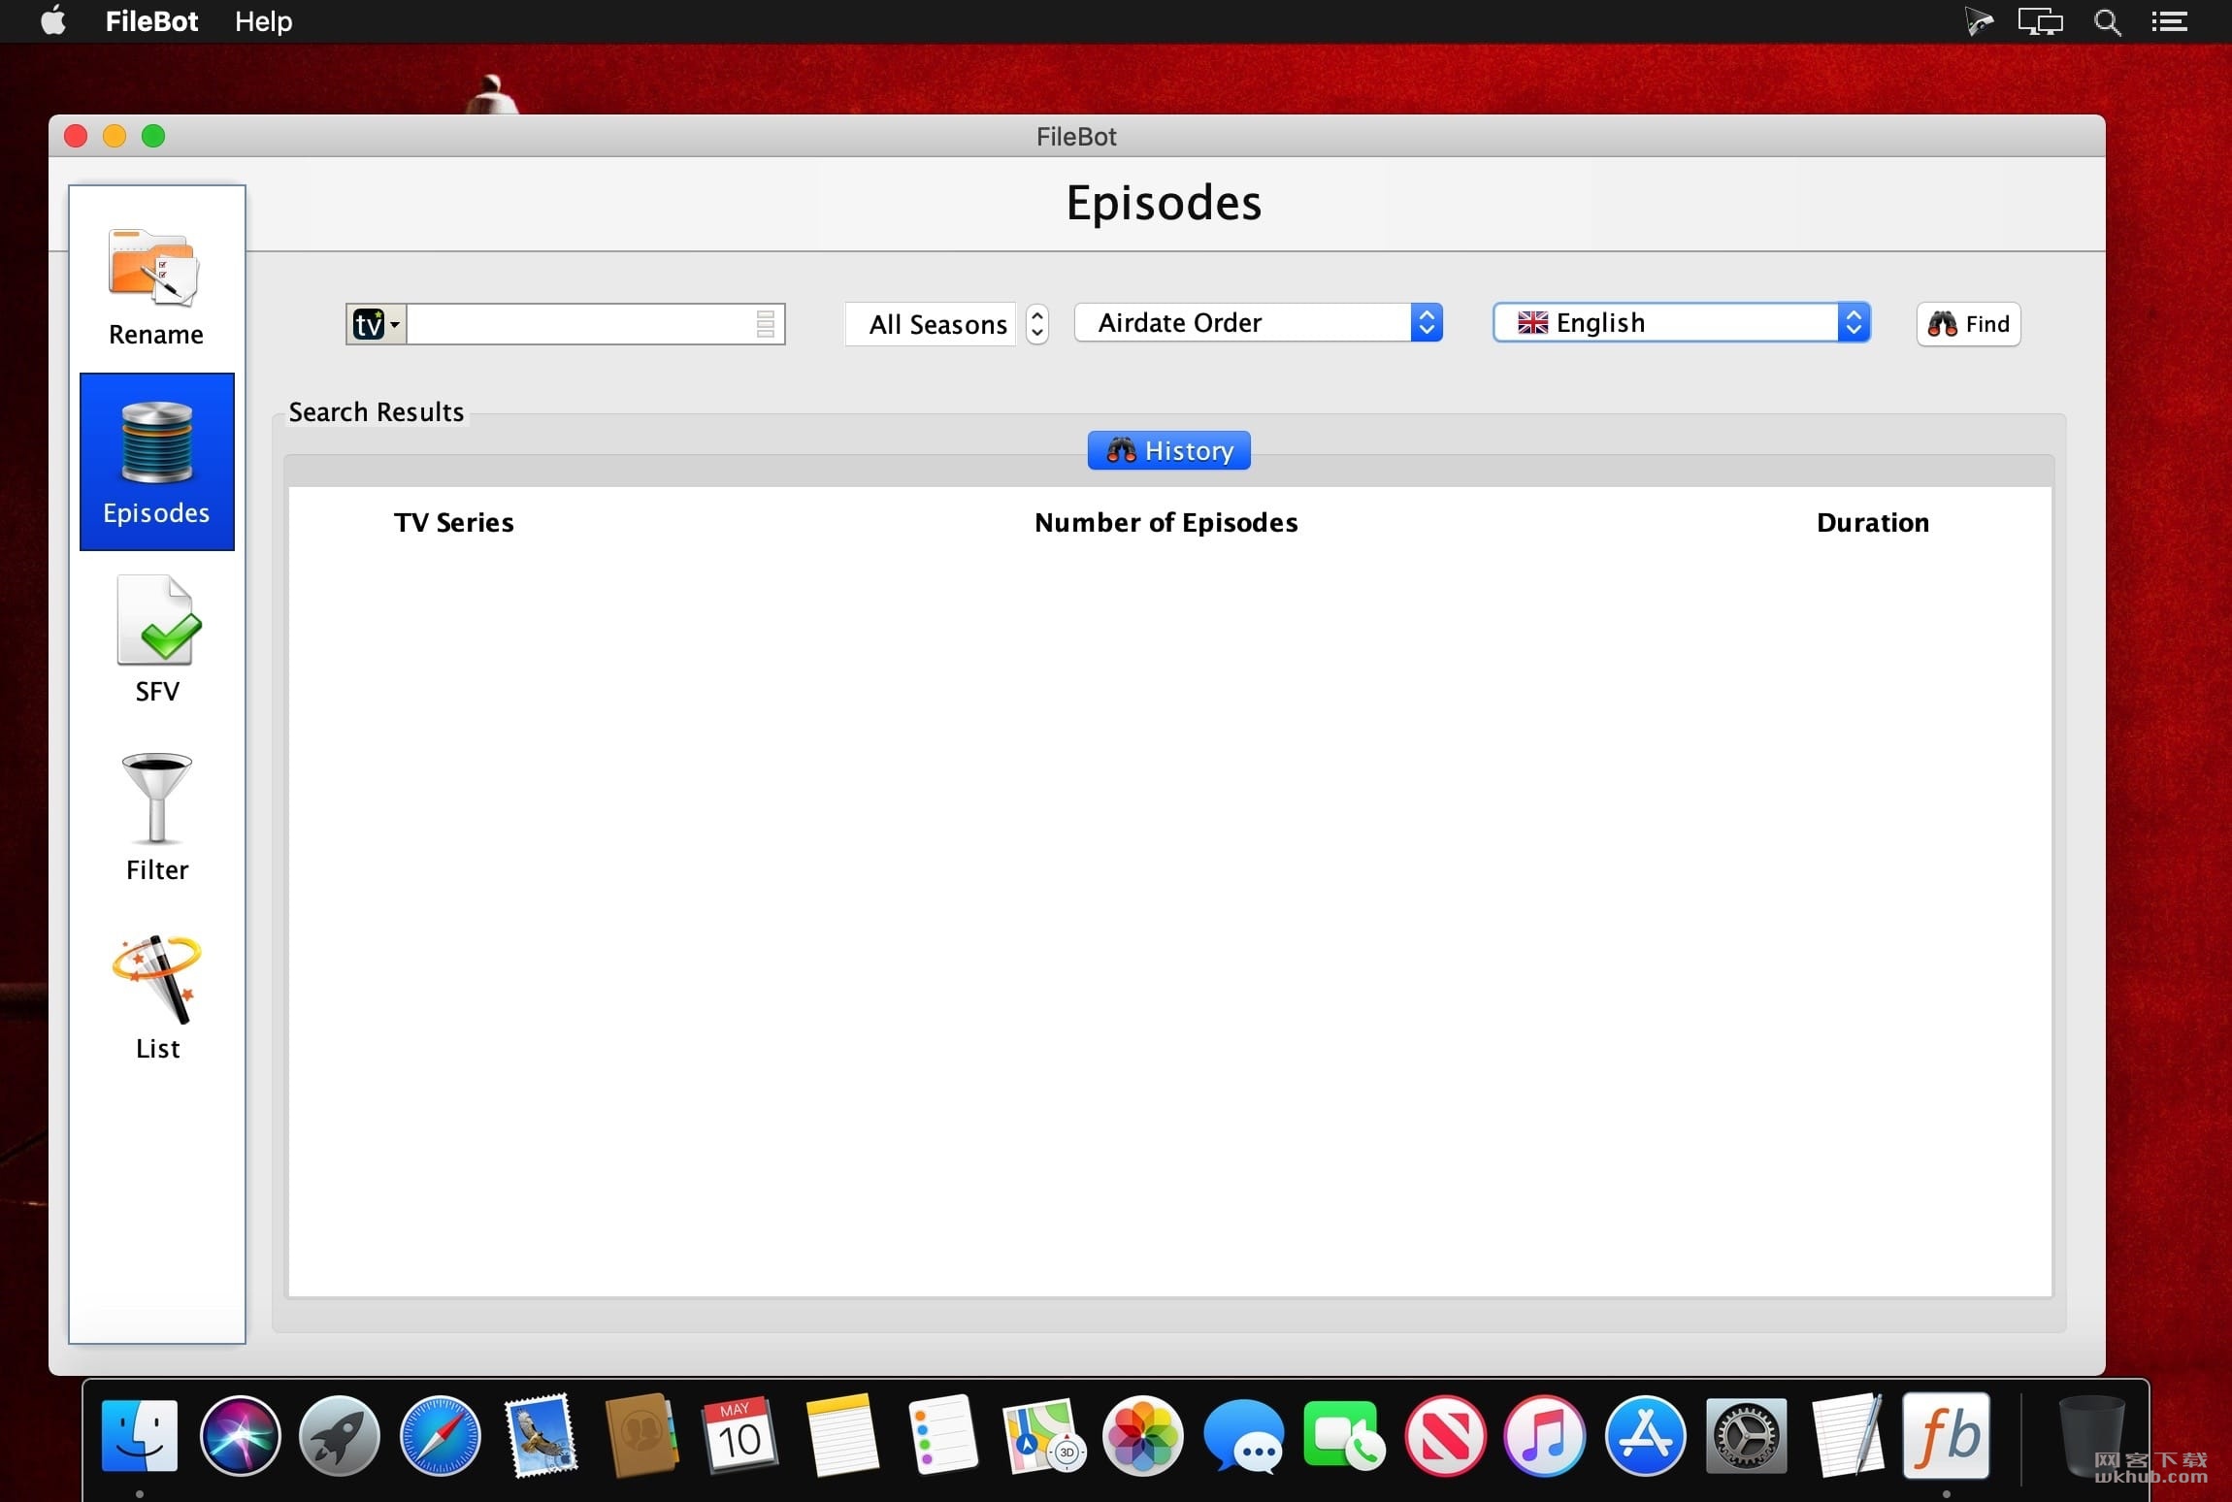Open the TV datasource selector dropdown
The width and height of the screenshot is (2232, 1502).
376,324
